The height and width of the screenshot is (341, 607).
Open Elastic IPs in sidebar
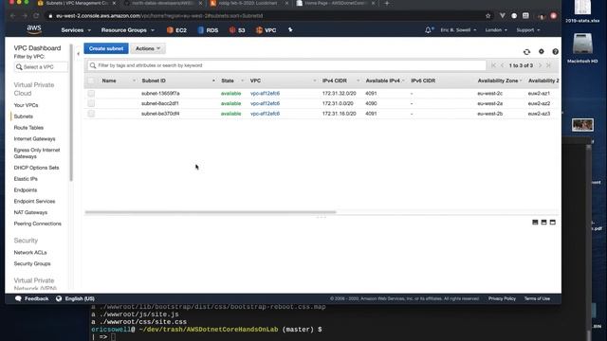pyautogui.click(x=26, y=179)
